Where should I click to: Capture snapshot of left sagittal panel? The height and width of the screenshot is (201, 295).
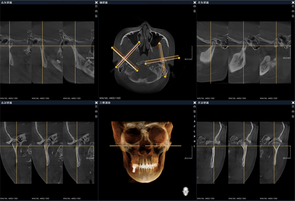293,11
